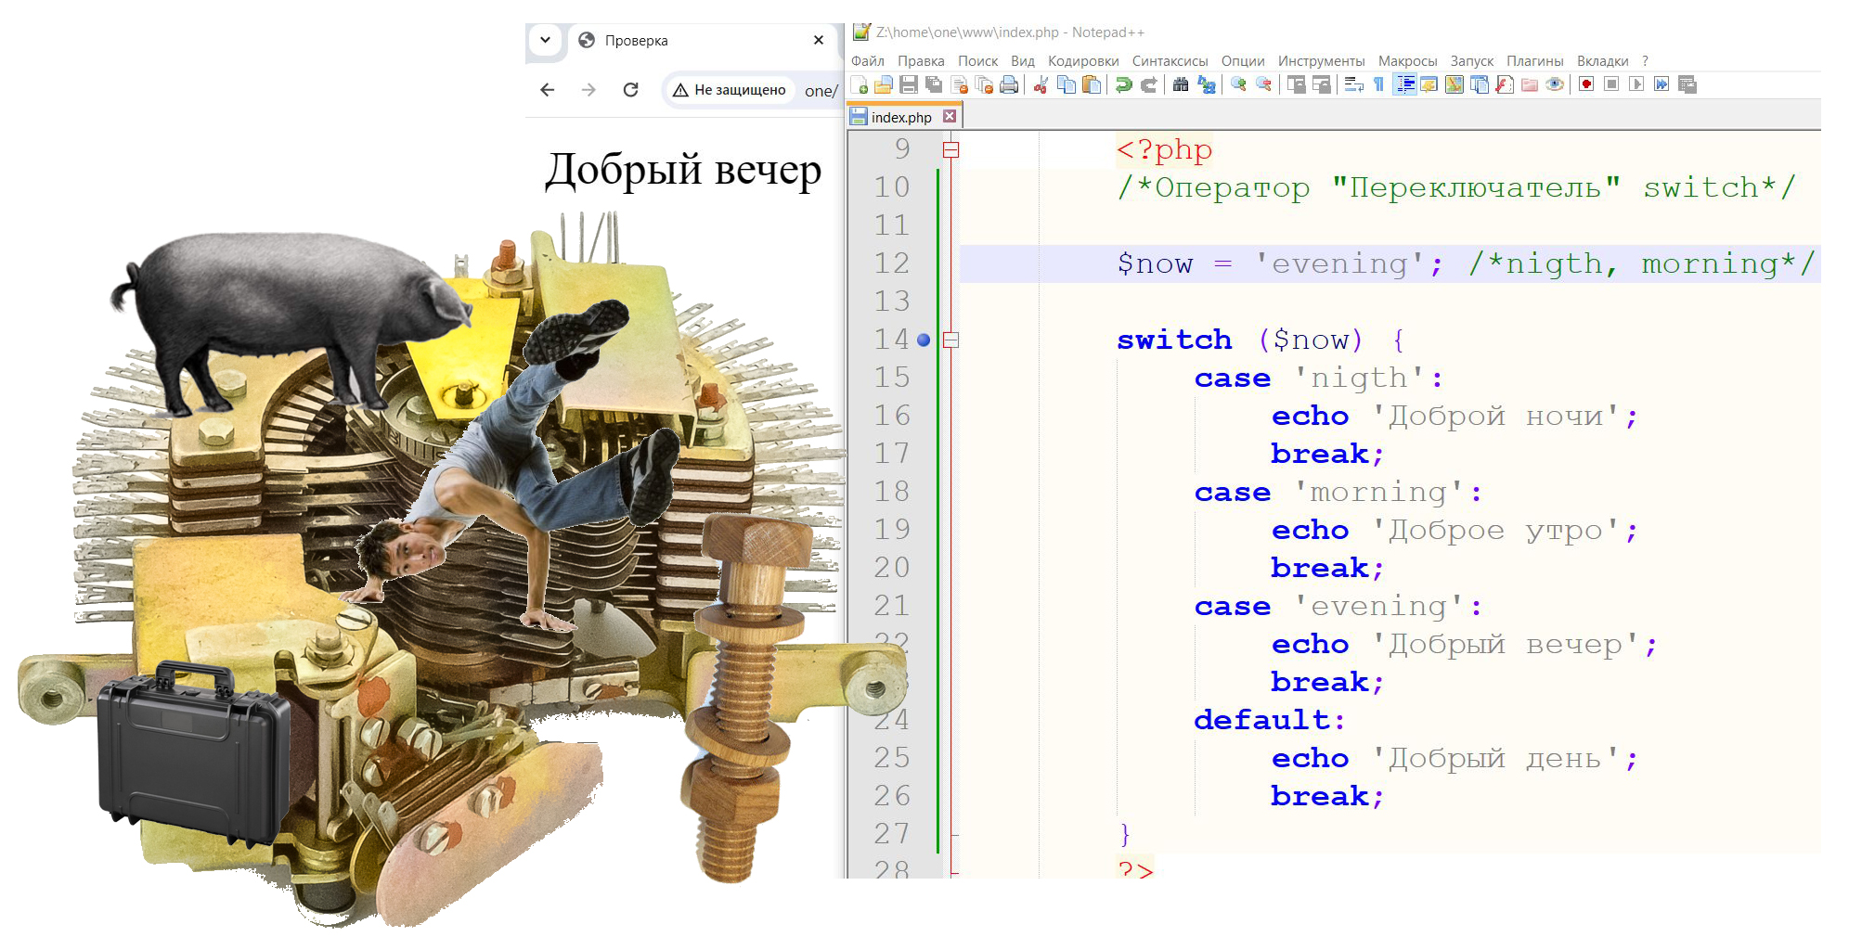1849x937 pixels.
Task: Click the Print toolbar icon
Action: (1009, 85)
